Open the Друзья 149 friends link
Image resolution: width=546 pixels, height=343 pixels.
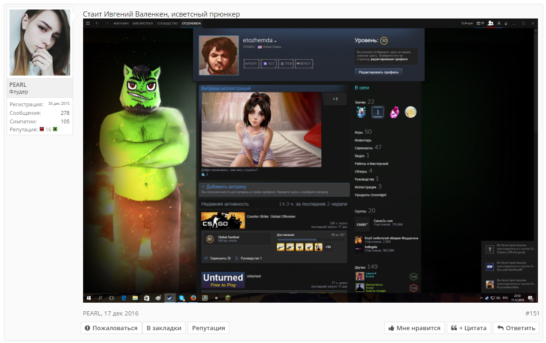366,267
